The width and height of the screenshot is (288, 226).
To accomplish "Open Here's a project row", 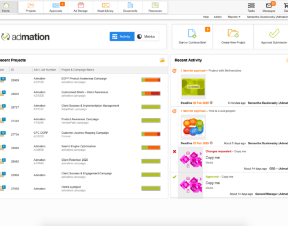I will (x=71, y=187).
